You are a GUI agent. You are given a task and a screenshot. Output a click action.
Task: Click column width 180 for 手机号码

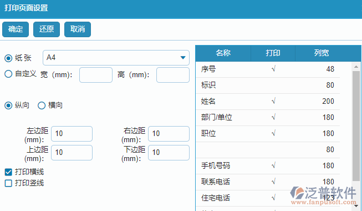[x=328, y=166]
